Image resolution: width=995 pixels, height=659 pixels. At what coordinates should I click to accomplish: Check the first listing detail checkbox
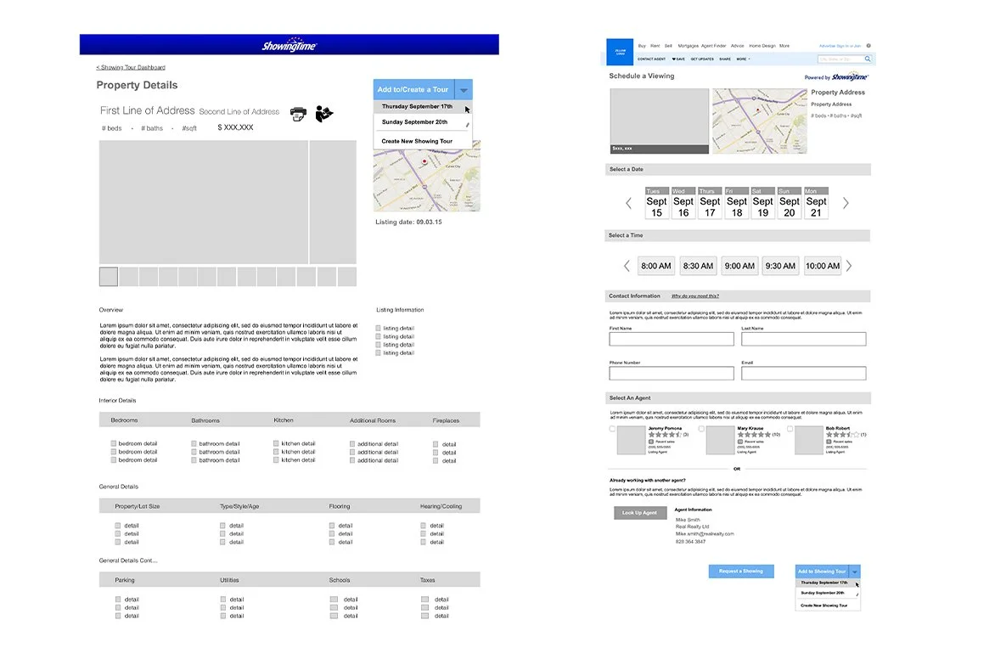[x=378, y=329]
